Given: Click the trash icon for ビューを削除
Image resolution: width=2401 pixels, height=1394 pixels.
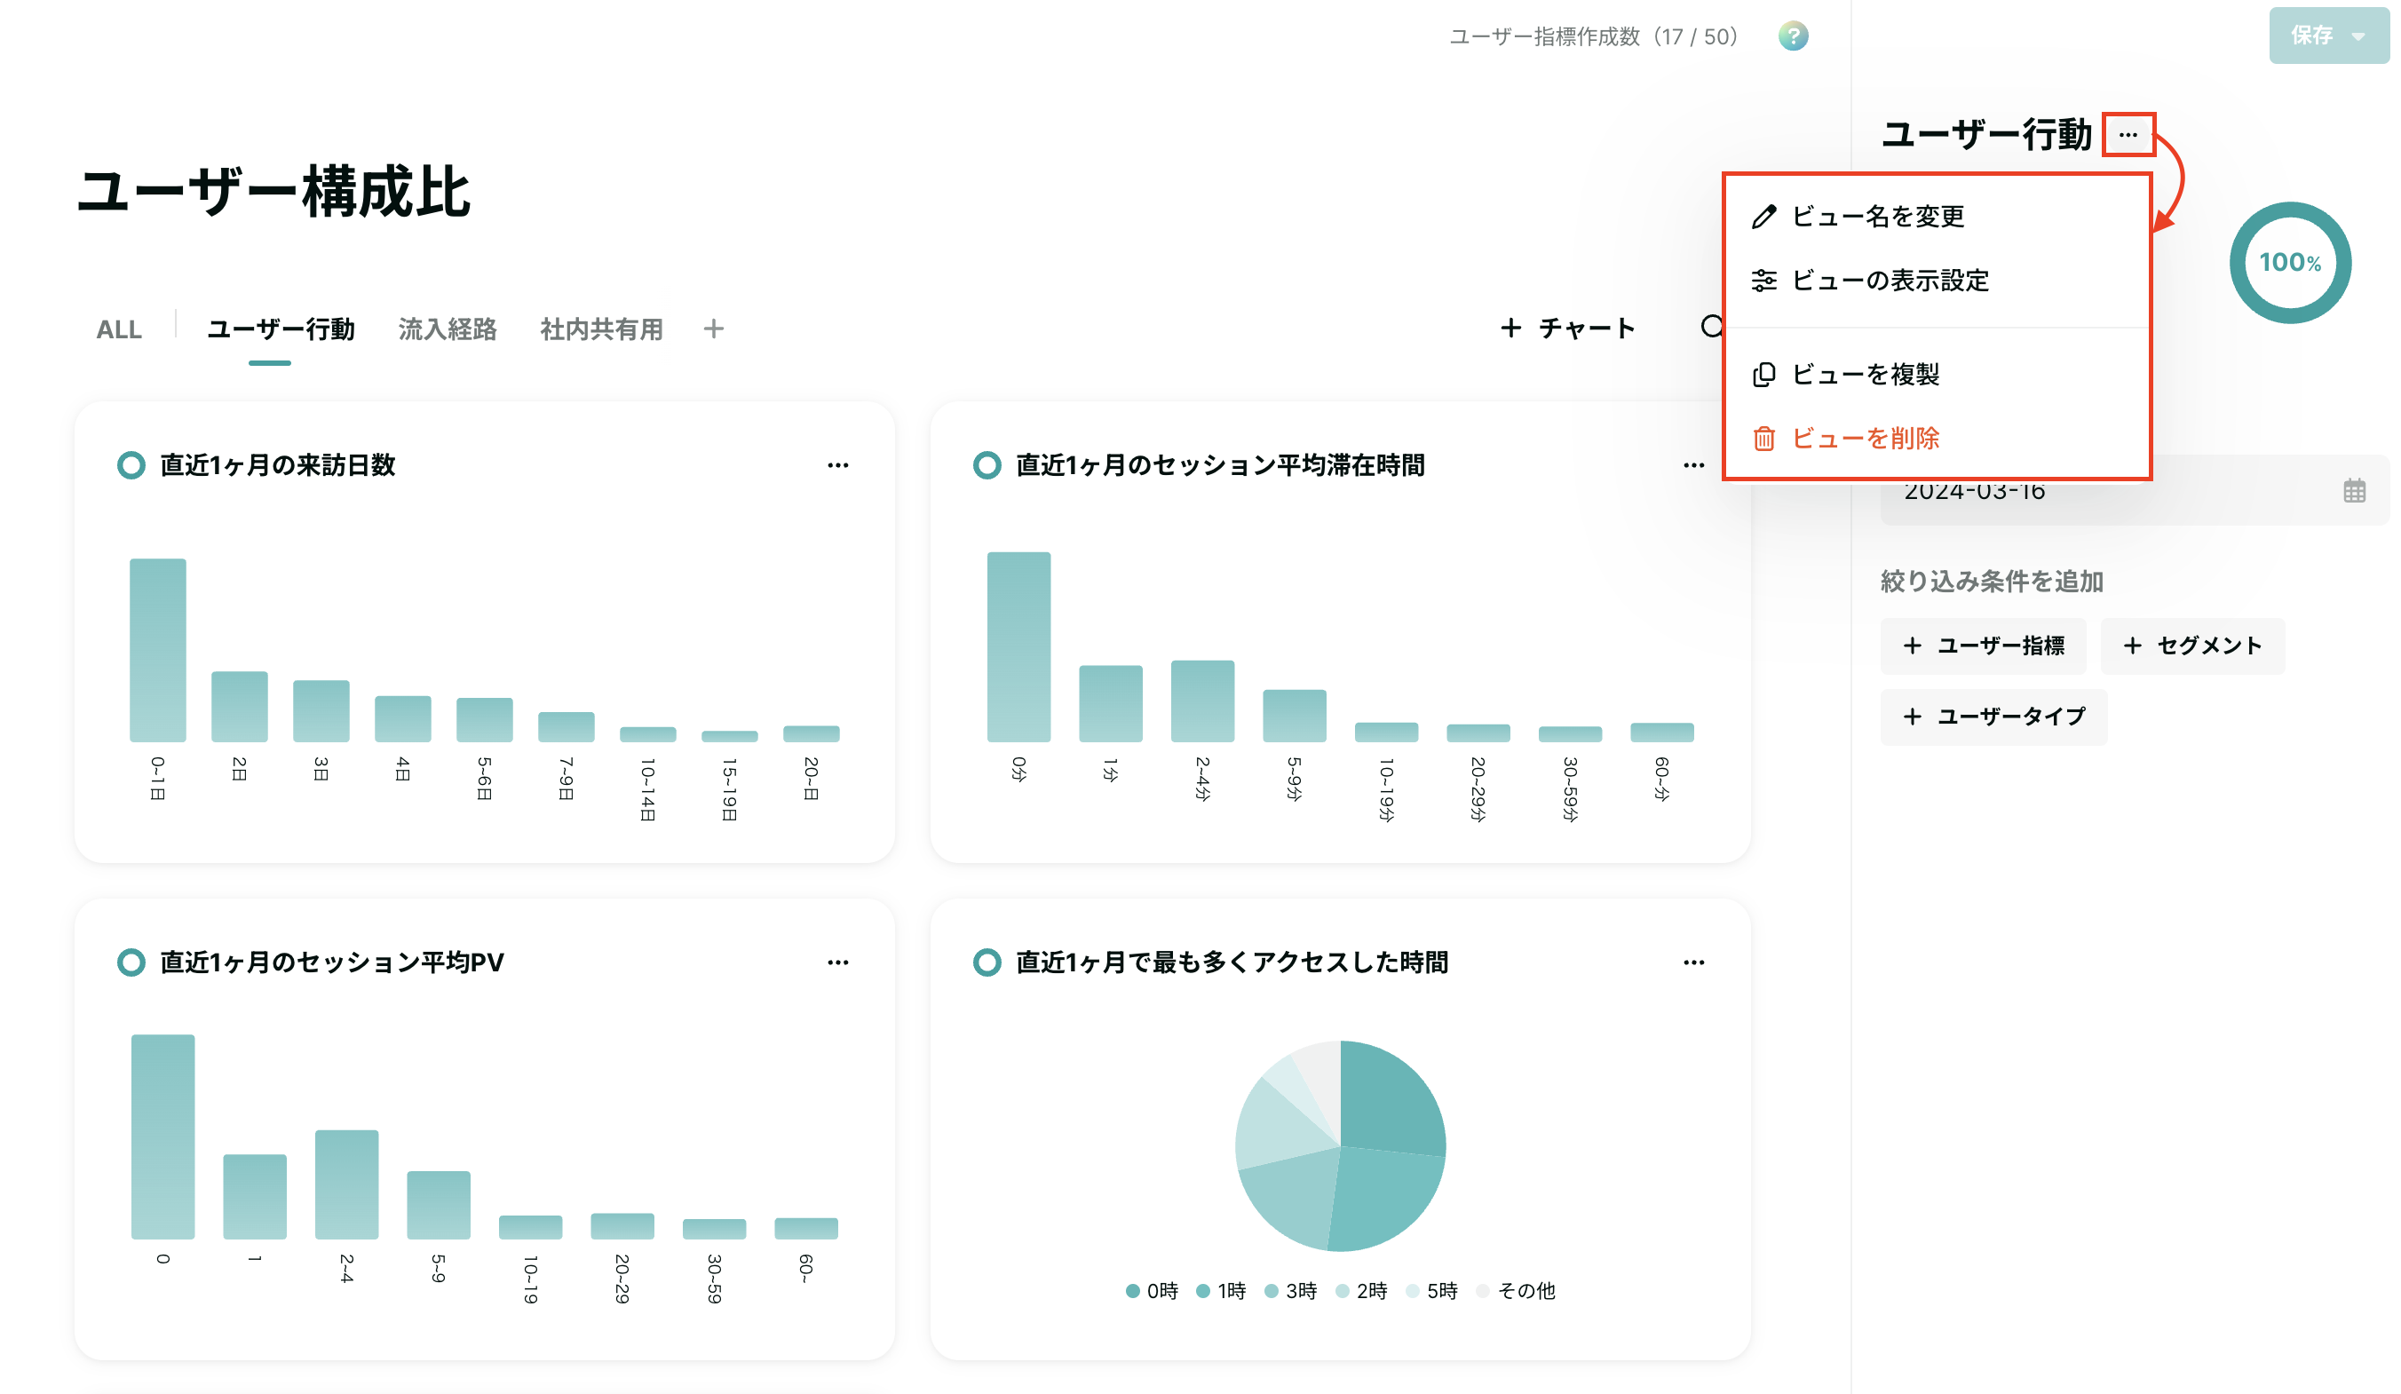Looking at the screenshot, I should 1763,439.
